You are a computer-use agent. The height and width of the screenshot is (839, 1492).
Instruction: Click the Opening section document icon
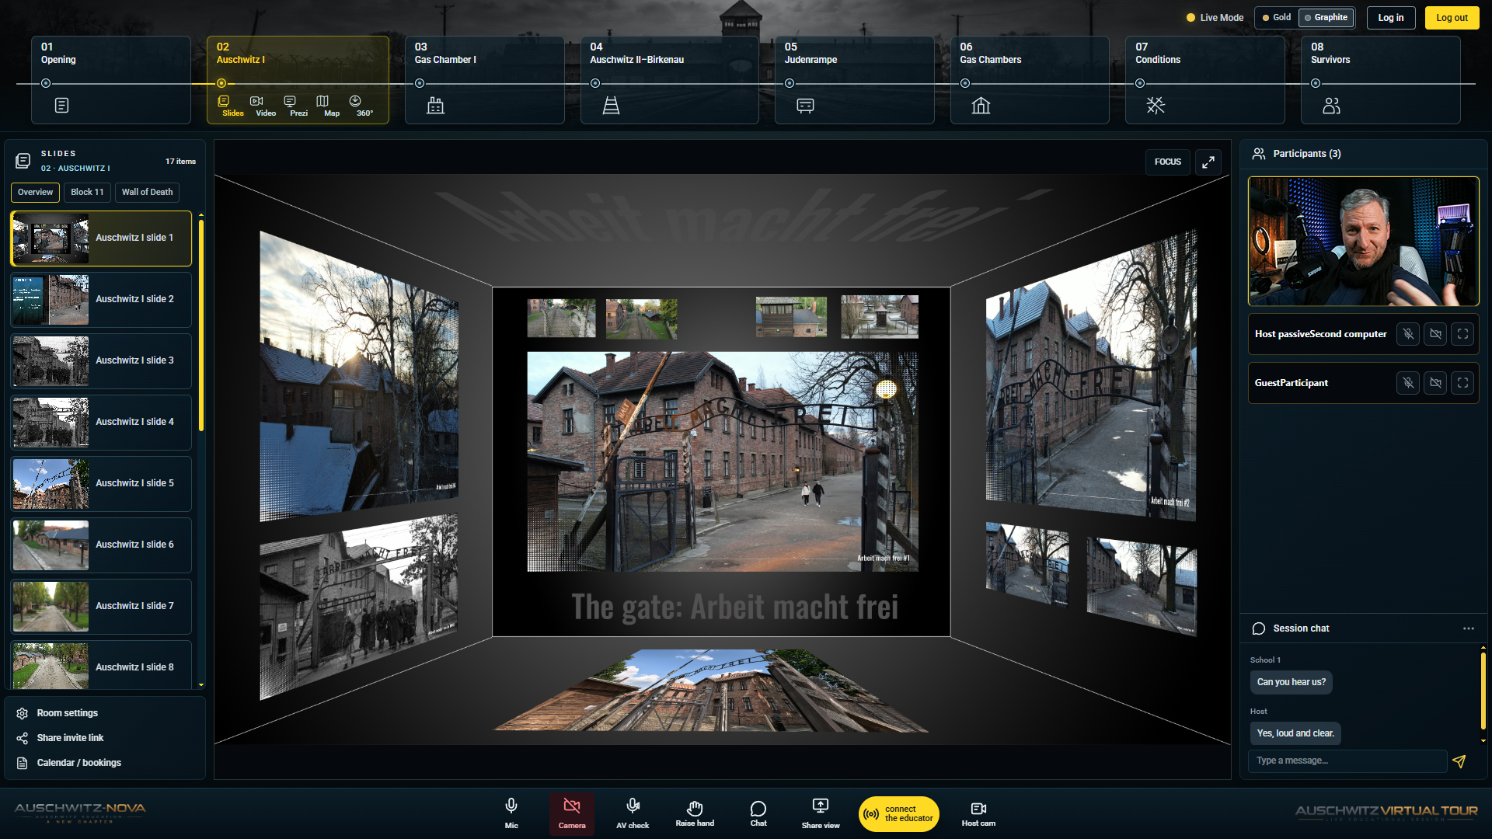[x=62, y=105]
